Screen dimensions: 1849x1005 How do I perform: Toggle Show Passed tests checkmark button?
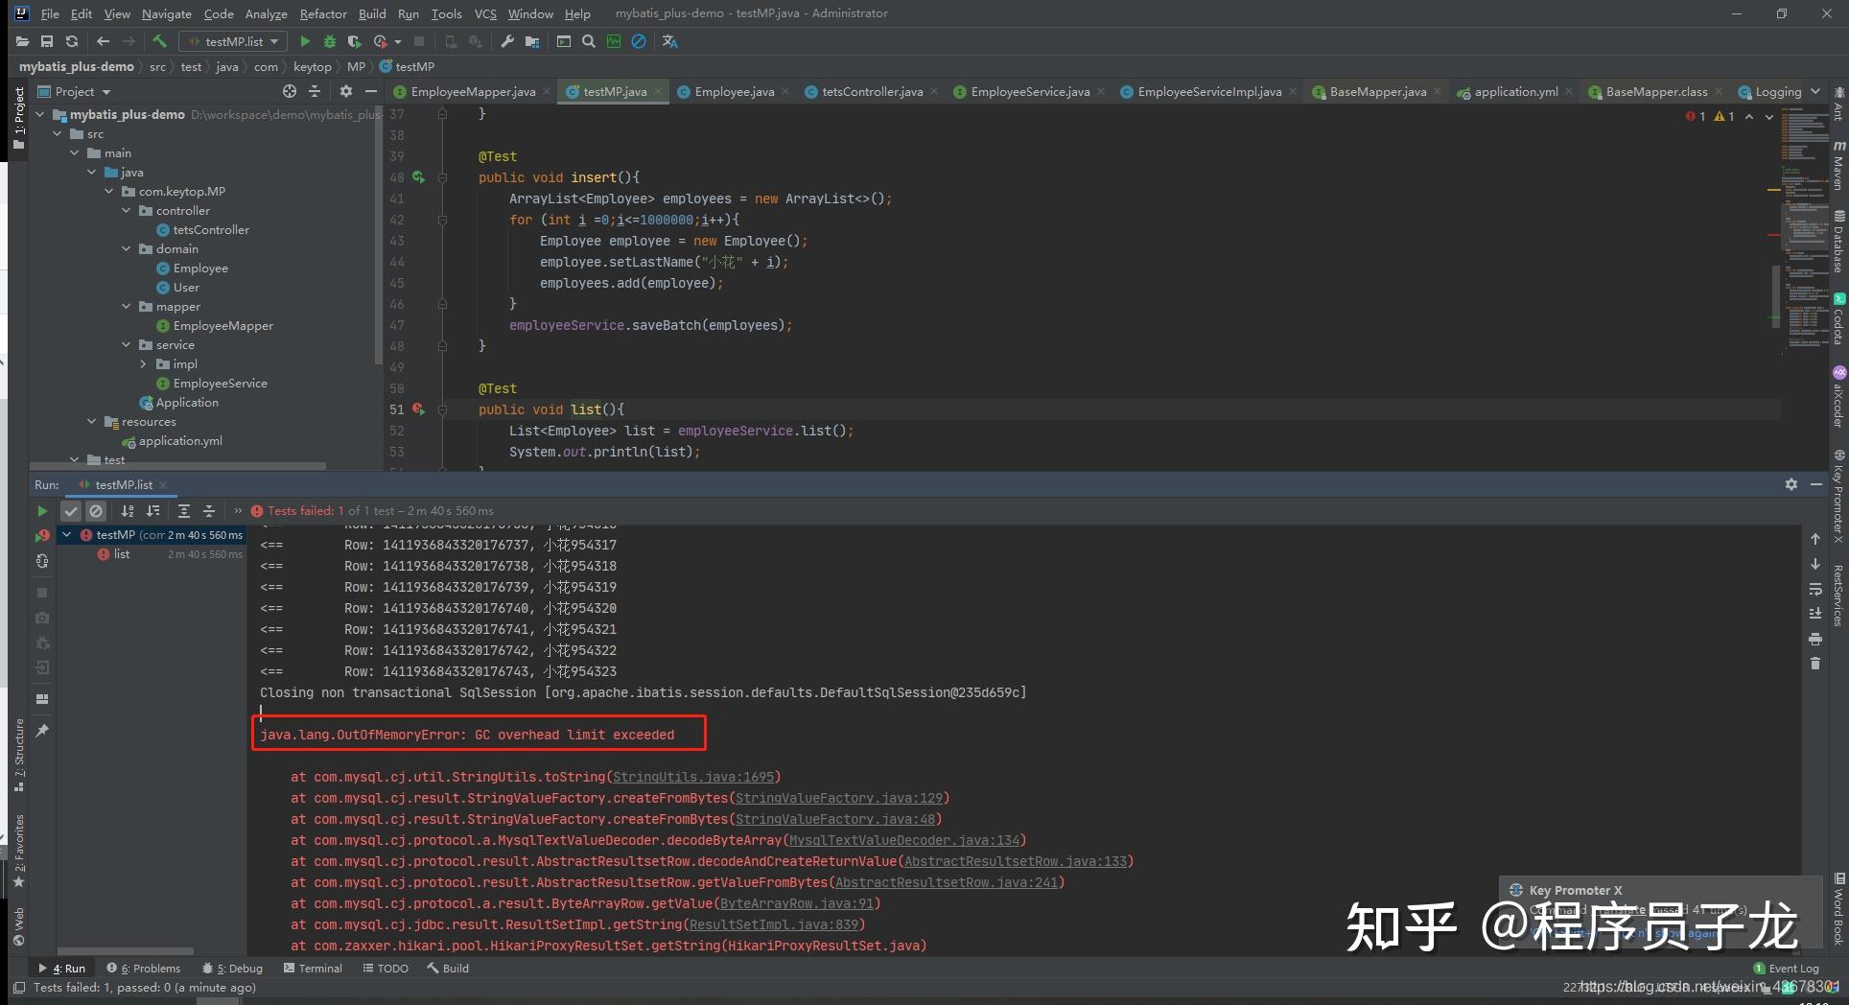(71, 511)
